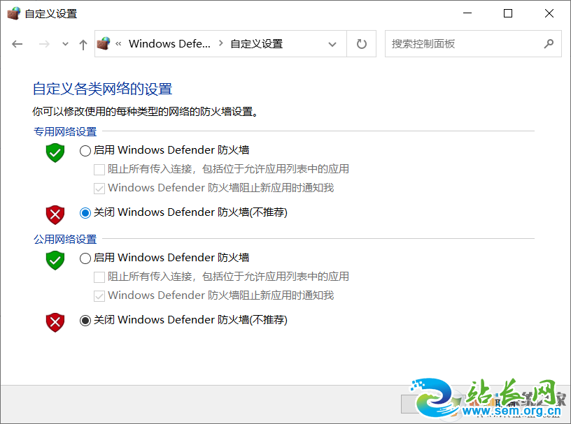Click the search magnifier in the search box
The width and height of the screenshot is (571, 424).
click(x=549, y=43)
